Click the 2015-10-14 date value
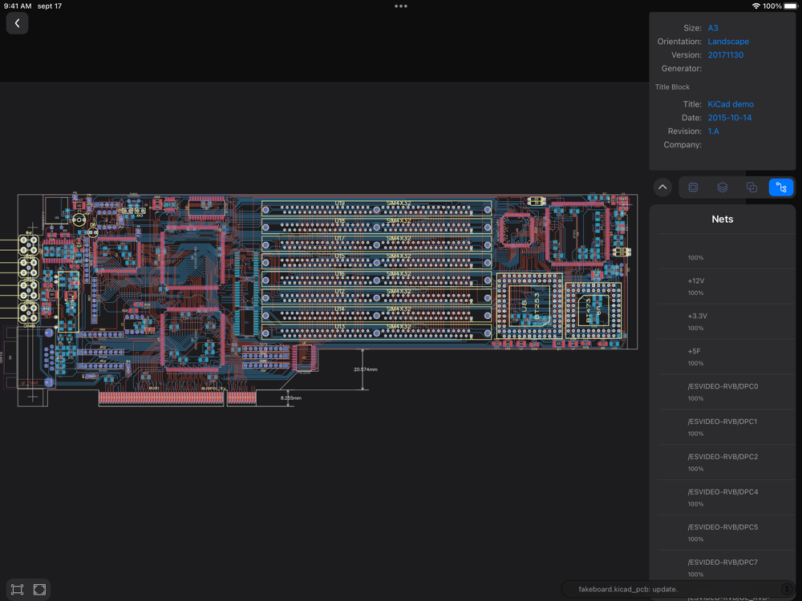The image size is (802, 601). click(x=729, y=118)
